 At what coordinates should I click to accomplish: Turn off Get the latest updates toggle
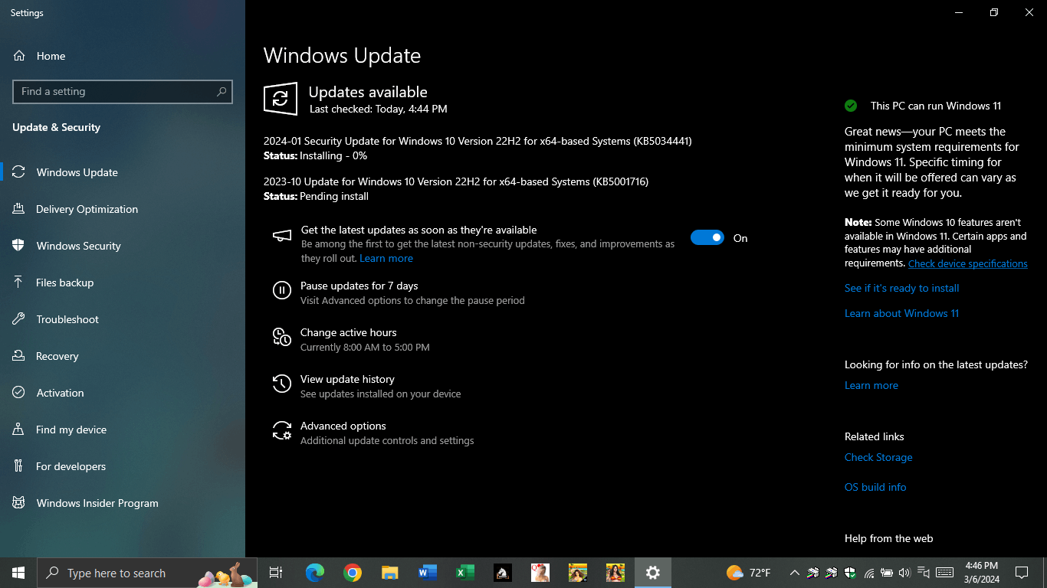[707, 238]
